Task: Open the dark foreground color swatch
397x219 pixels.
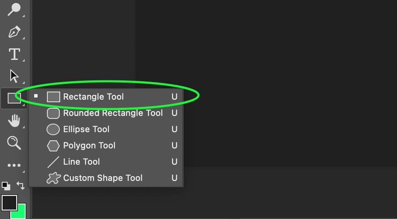Action: tap(9, 202)
